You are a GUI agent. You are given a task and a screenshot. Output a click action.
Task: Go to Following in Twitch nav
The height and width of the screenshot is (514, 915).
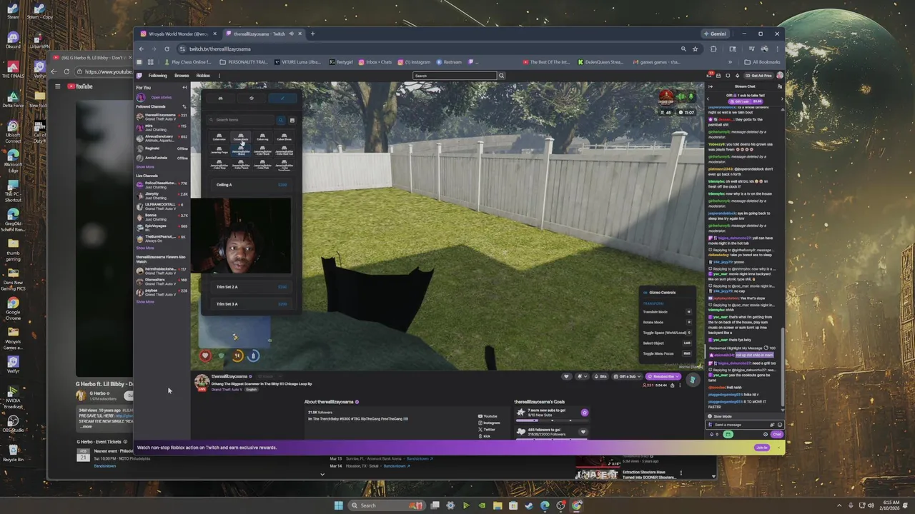[157, 76]
